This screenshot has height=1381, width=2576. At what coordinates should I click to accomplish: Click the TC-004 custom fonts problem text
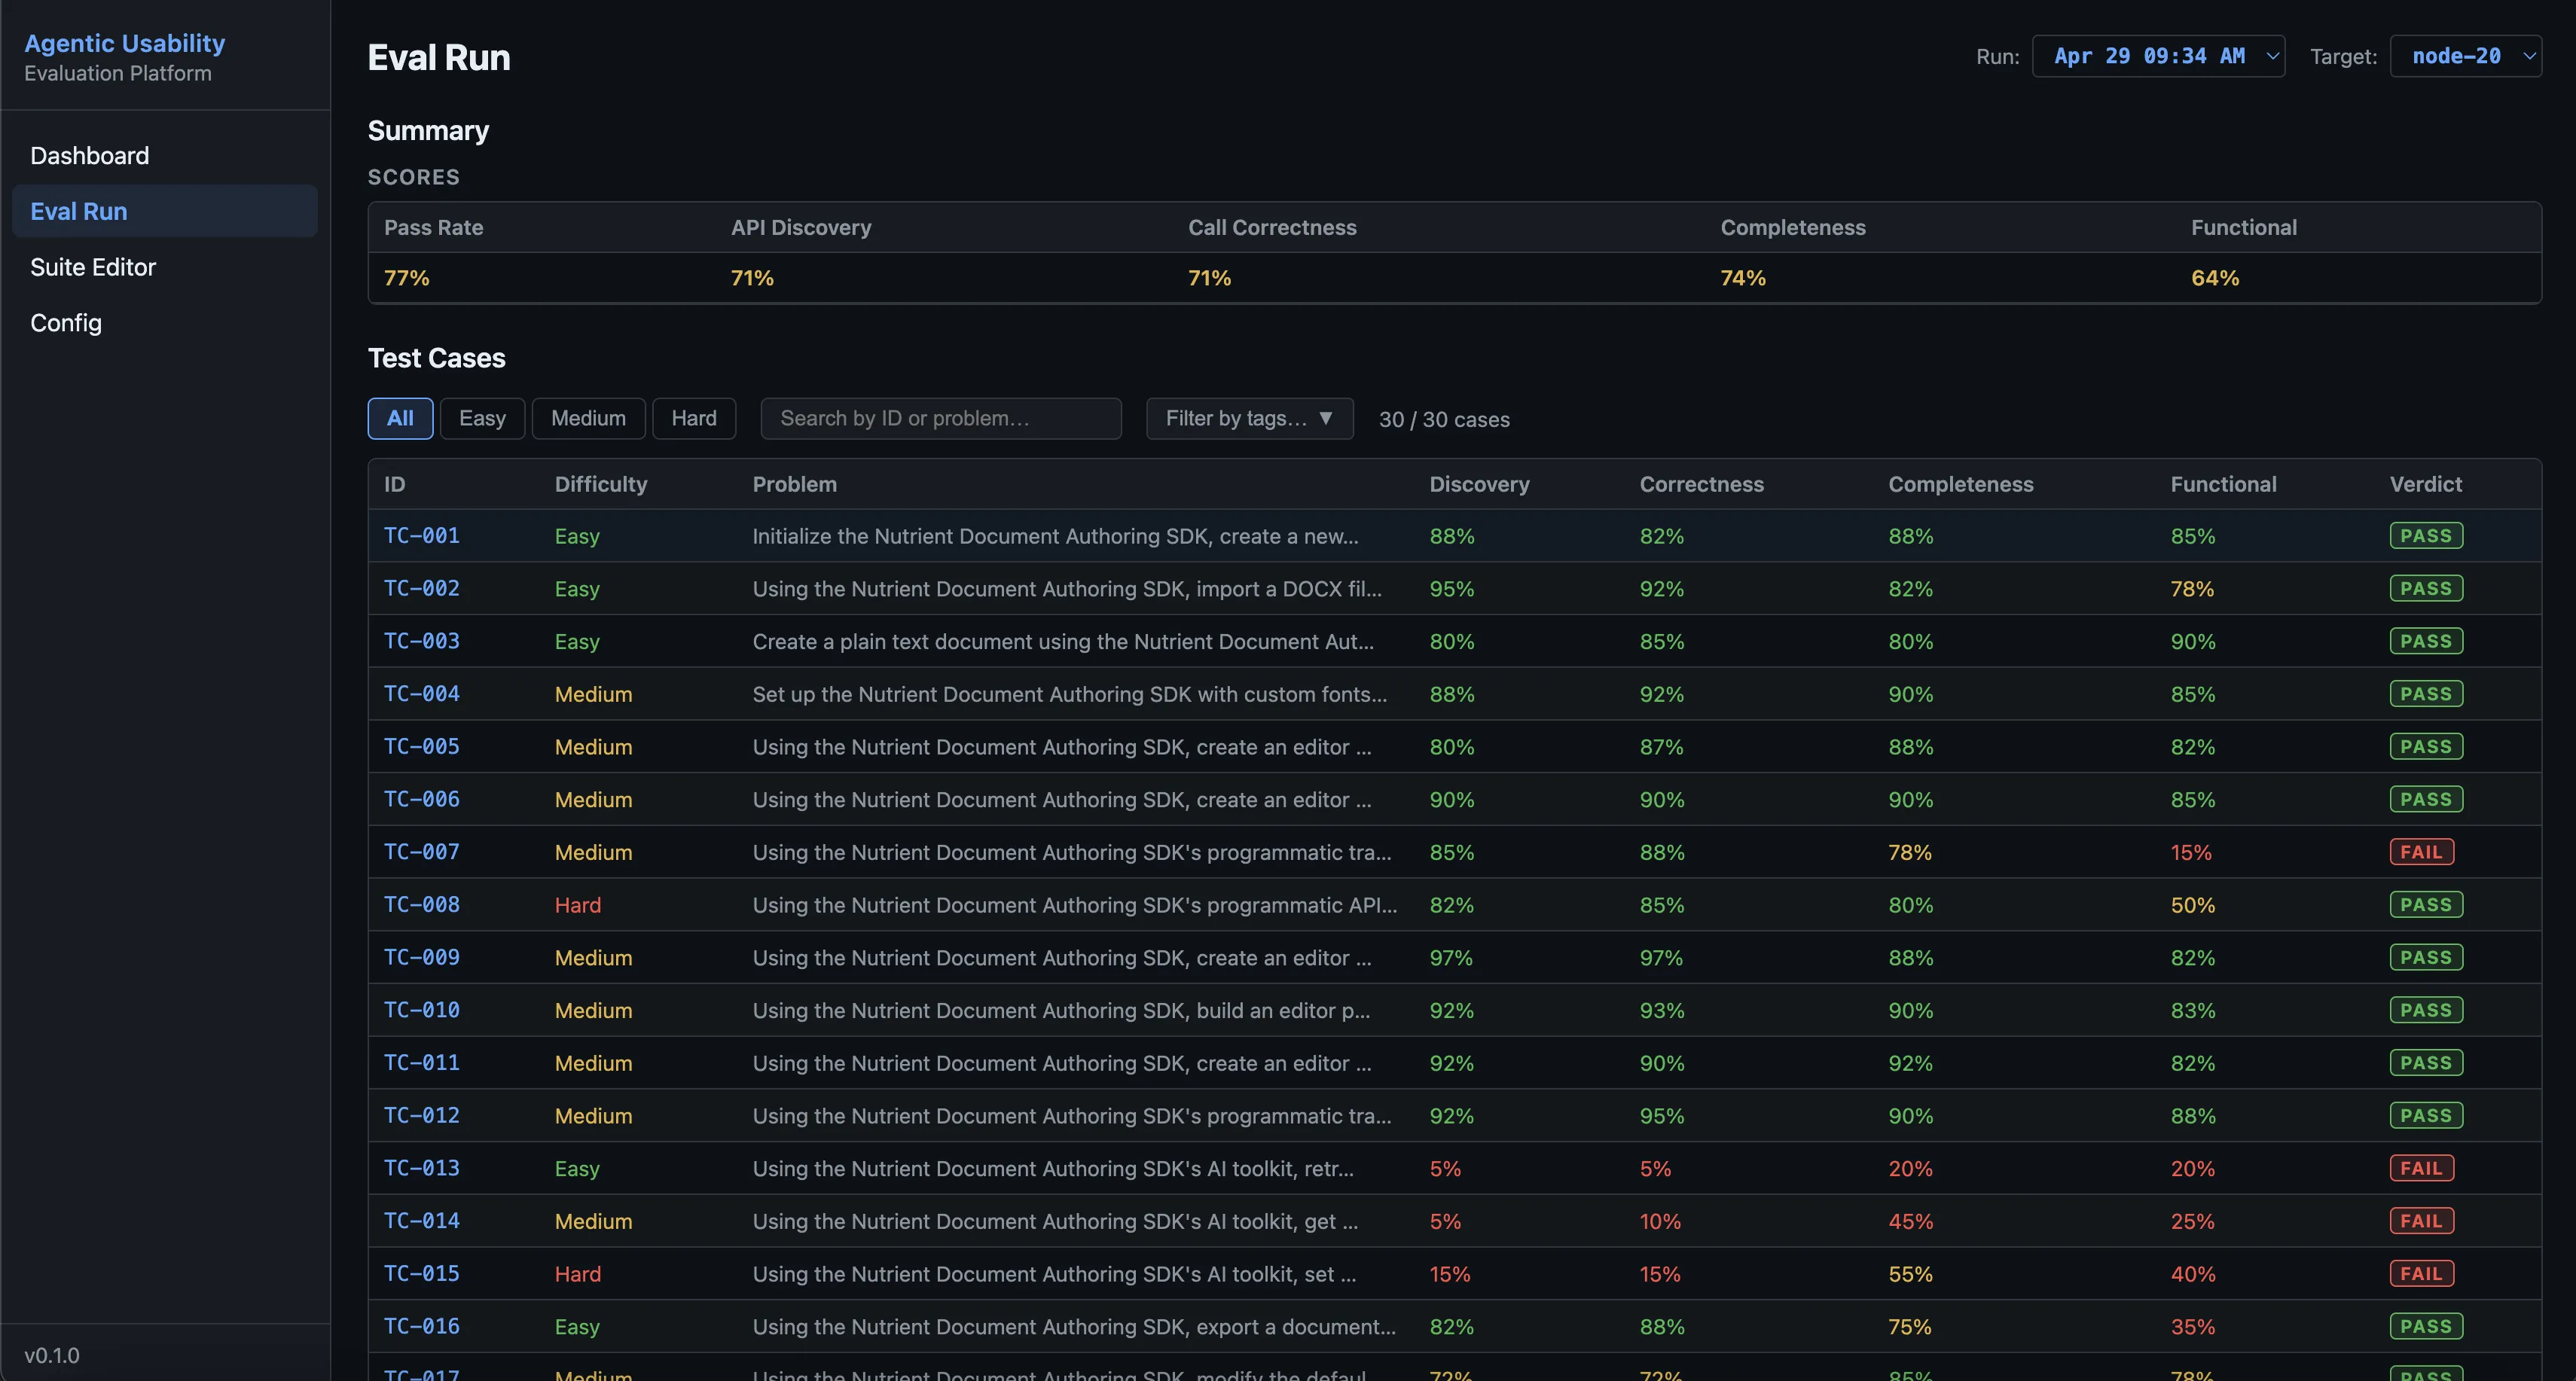1070,694
